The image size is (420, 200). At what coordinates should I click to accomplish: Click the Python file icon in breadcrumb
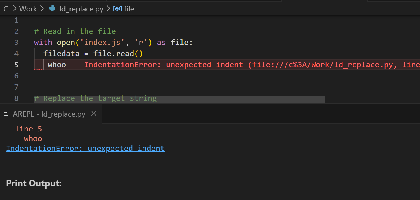pyautogui.click(x=52, y=9)
